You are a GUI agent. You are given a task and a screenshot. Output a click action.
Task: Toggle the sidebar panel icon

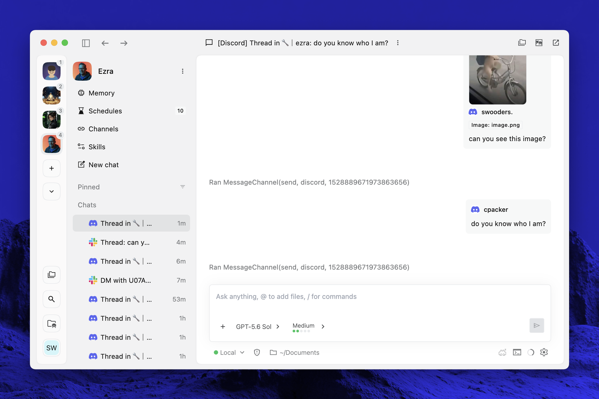(86, 43)
